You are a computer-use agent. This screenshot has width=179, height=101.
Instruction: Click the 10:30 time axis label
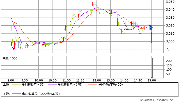pos(52,80)
